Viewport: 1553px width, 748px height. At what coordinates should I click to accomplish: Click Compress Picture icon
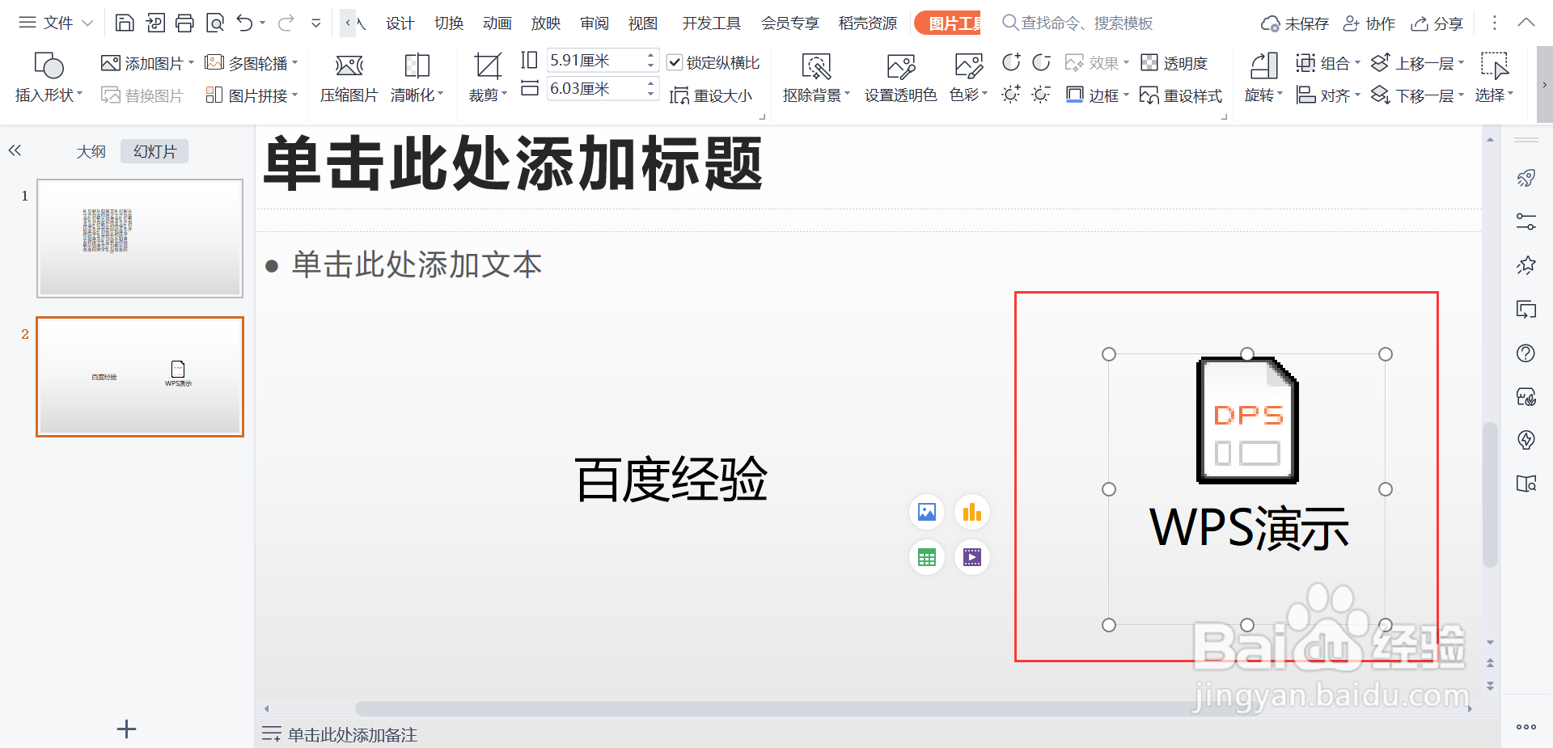point(349,78)
